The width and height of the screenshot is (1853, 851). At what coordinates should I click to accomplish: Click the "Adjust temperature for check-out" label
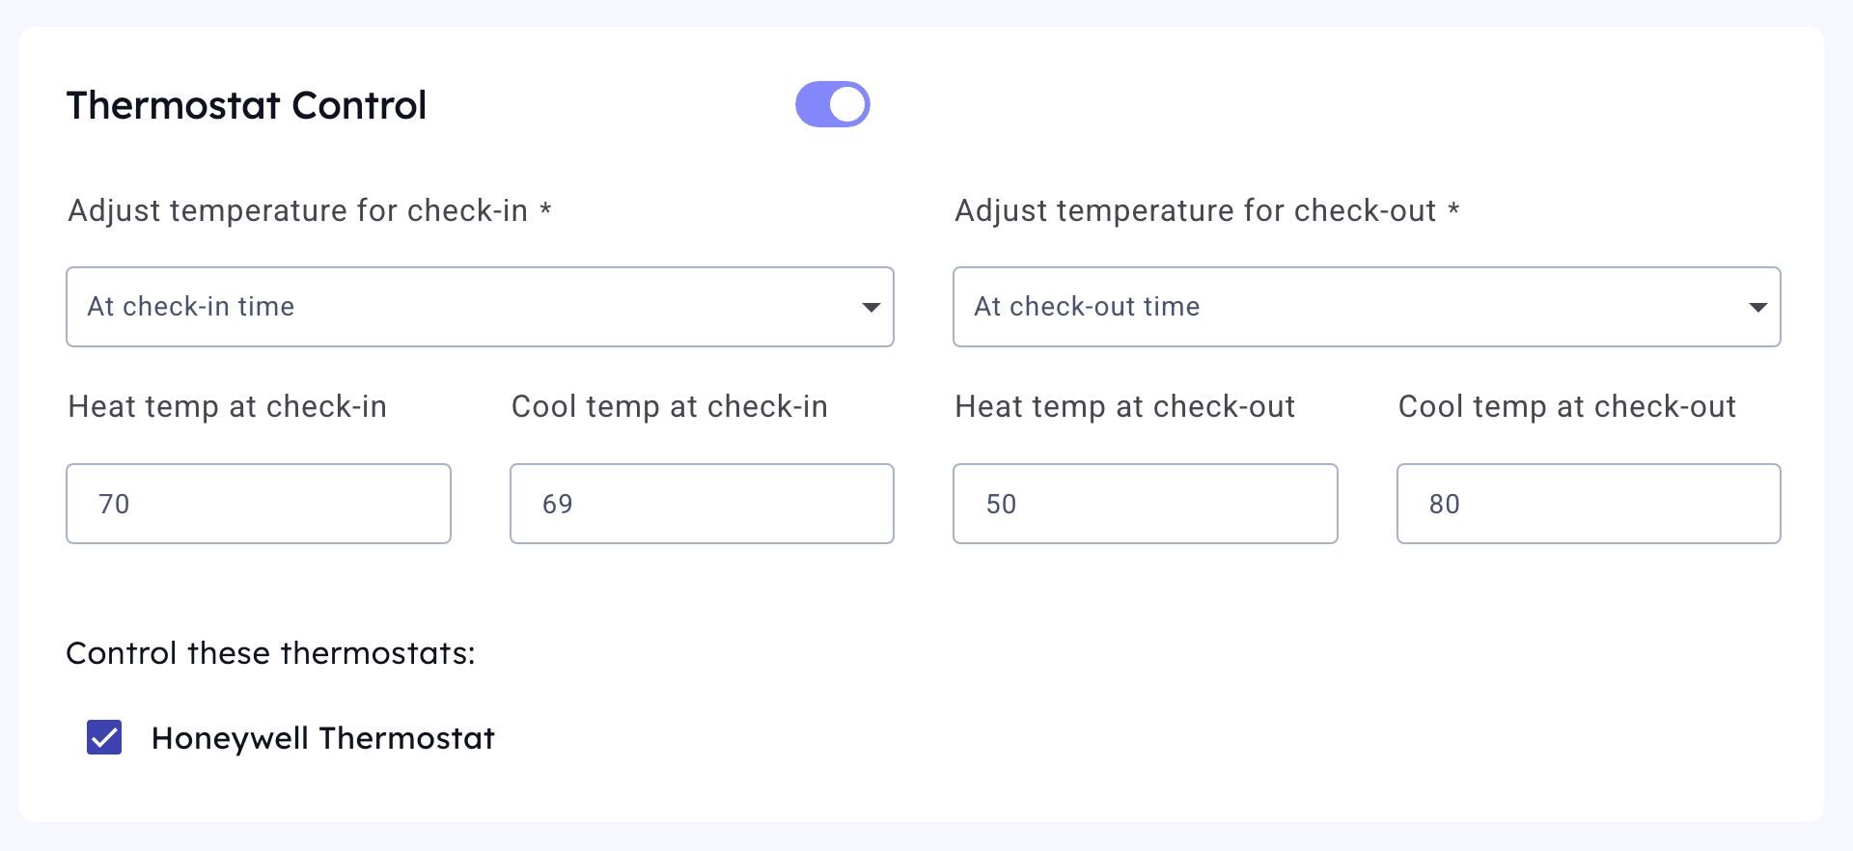(x=1195, y=210)
